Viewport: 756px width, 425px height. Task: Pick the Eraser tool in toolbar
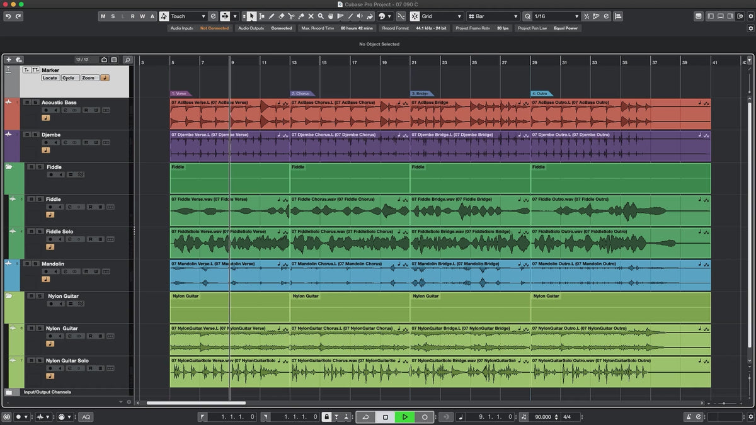point(282,16)
